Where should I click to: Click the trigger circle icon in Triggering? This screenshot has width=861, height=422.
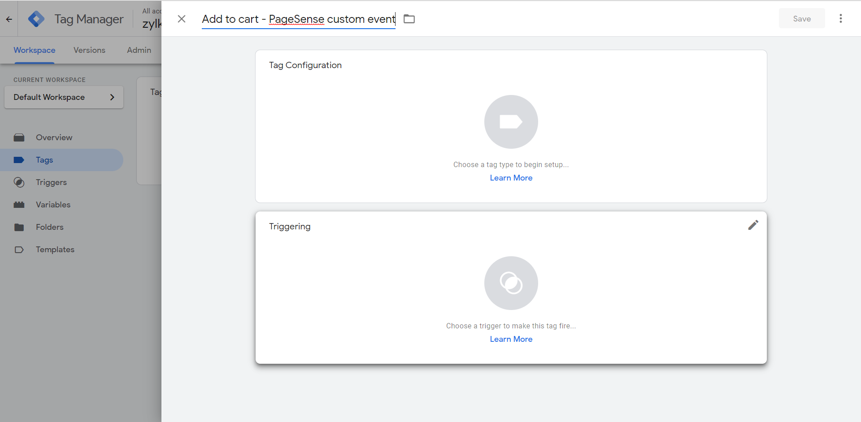tap(511, 283)
